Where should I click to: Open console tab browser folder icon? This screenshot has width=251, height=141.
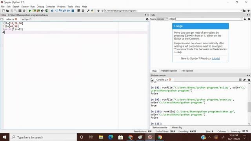tap(152, 80)
